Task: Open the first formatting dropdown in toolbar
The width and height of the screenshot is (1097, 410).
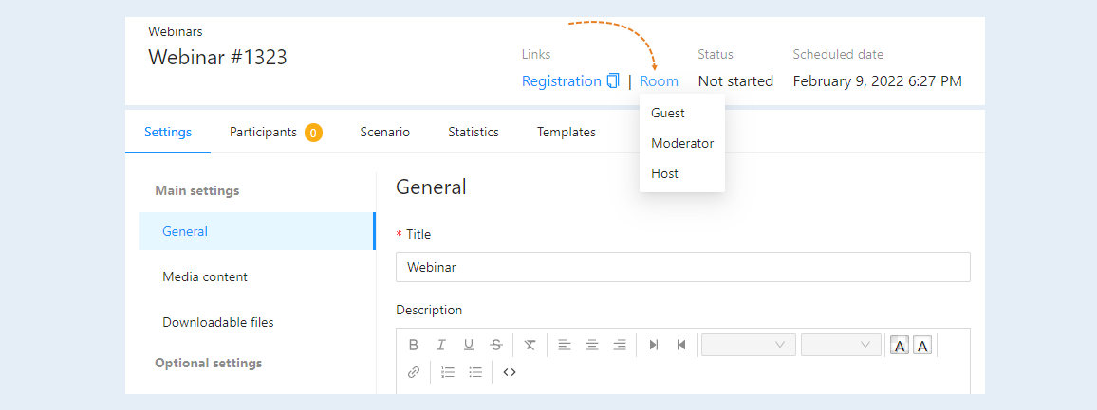Action: pos(749,345)
